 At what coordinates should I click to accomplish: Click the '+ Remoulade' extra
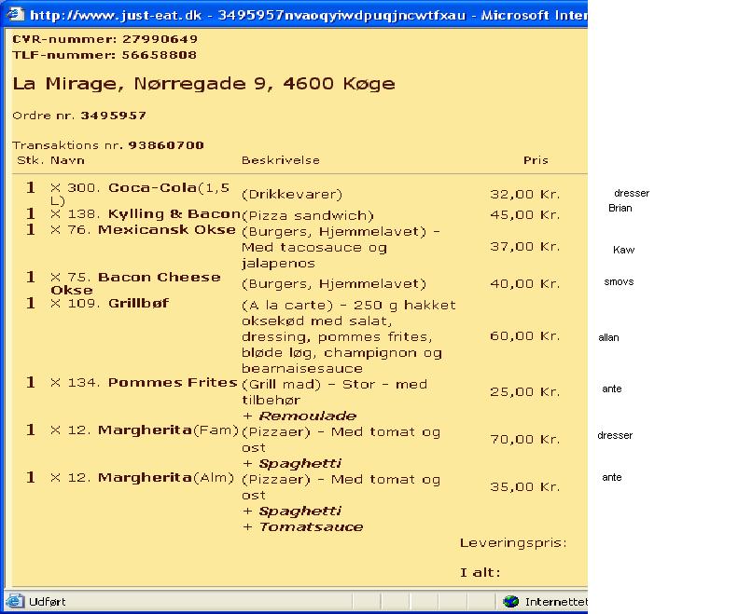pos(299,416)
